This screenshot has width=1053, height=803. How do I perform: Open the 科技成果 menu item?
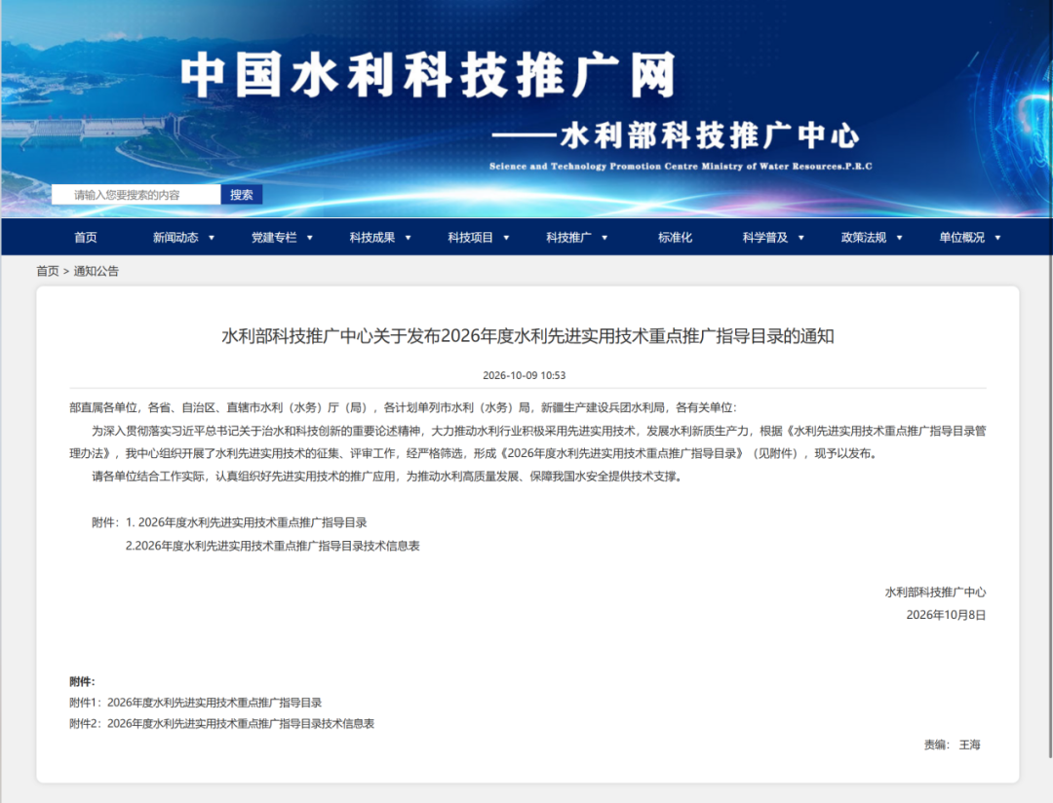tap(372, 237)
